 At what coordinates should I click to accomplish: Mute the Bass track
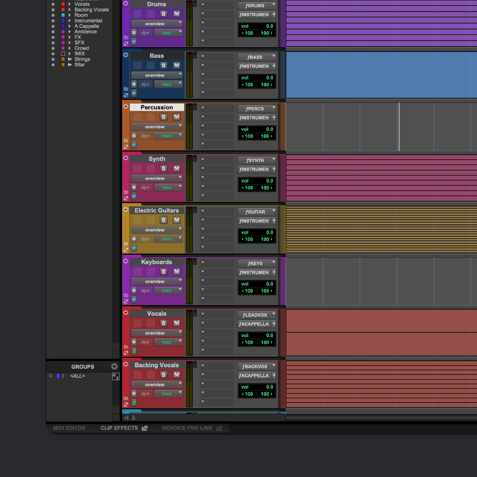coord(176,65)
